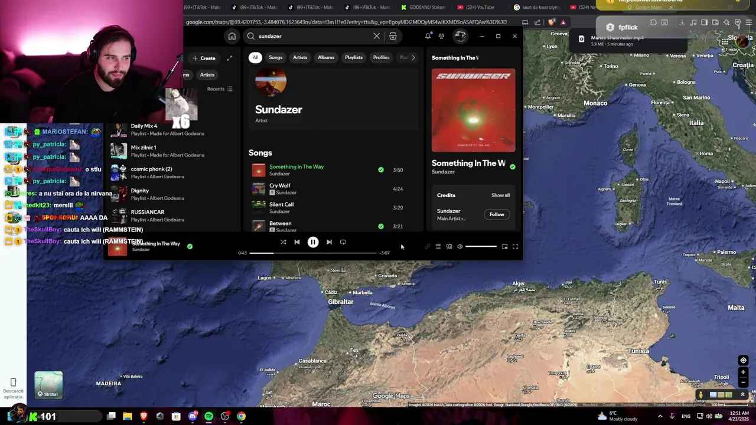
Task: Open Friend Activity icon in Spotify
Action: [441, 37]
